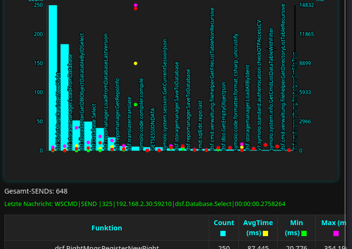
Task: Click the 20.776 minimum time cell
Action: coord(297,247)
